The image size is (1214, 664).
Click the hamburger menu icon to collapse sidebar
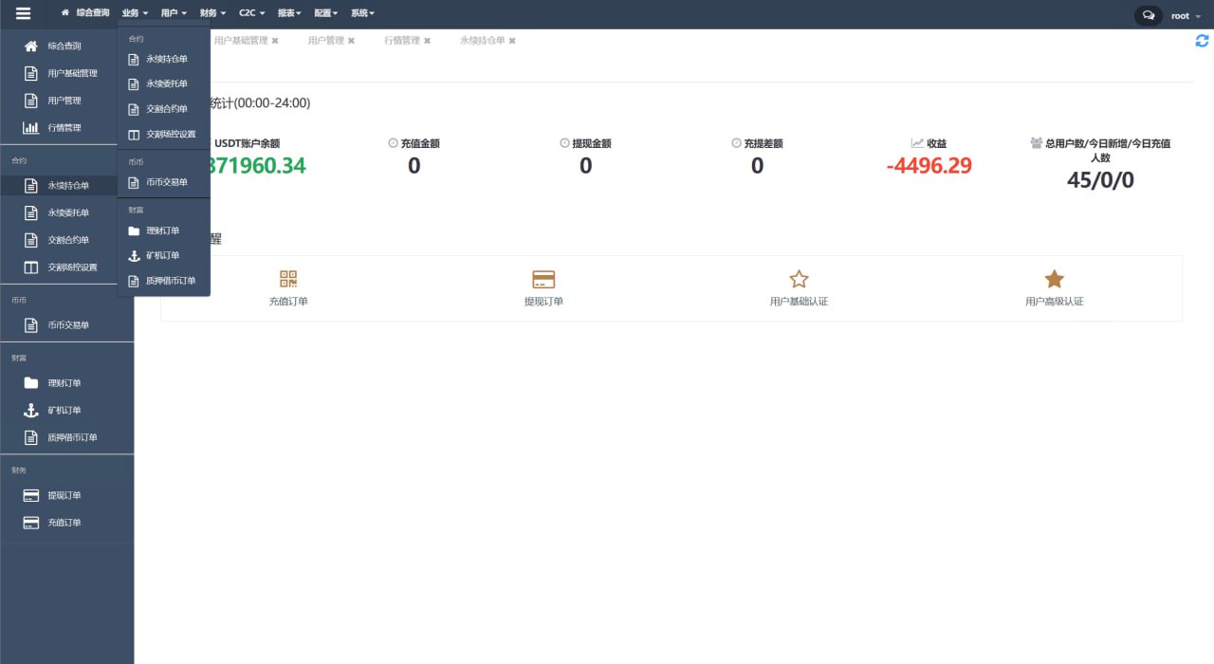pos(23,14)
